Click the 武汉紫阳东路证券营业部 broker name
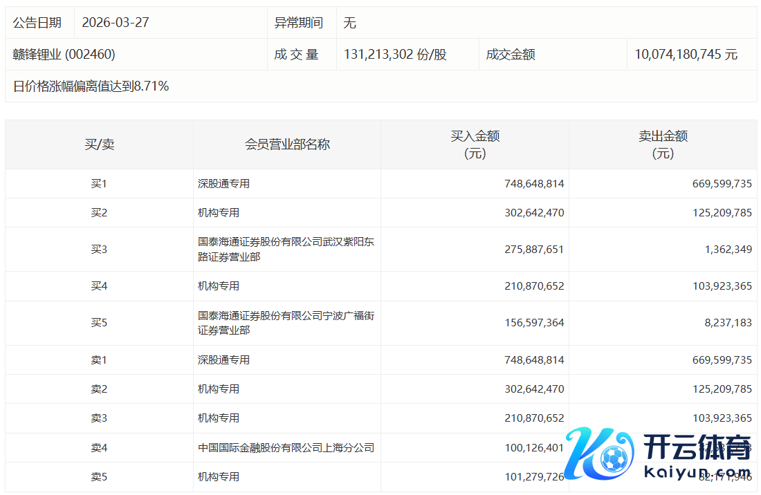This screenshot has width=761, height=495. (x=286, y=250)
